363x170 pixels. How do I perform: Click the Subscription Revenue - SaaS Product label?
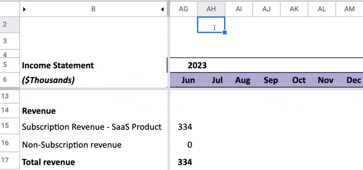coord(92,127)
